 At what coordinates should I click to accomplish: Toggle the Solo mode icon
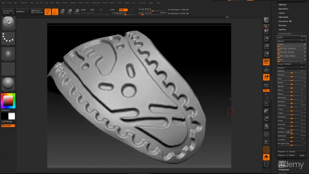coord(266,157)
